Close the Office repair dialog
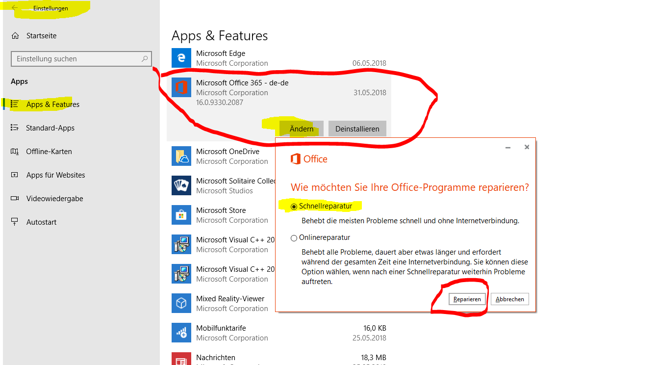This screenshot has height=365, width=658. 527,147
